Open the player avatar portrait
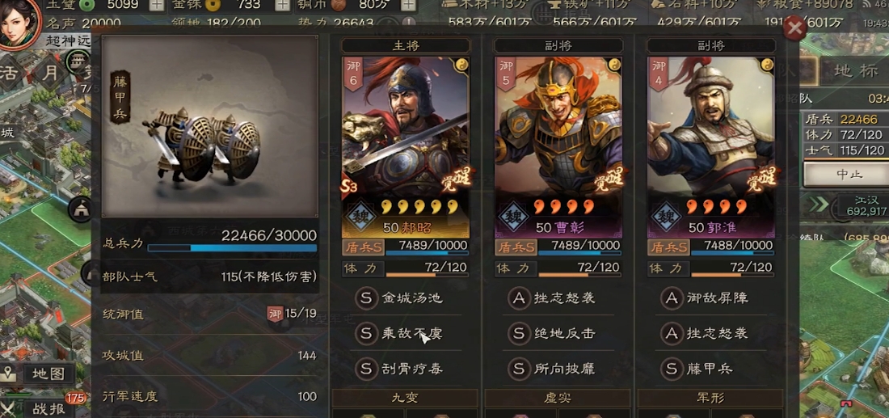The height and width of the screenshot is (418, 889). point(19,22)
